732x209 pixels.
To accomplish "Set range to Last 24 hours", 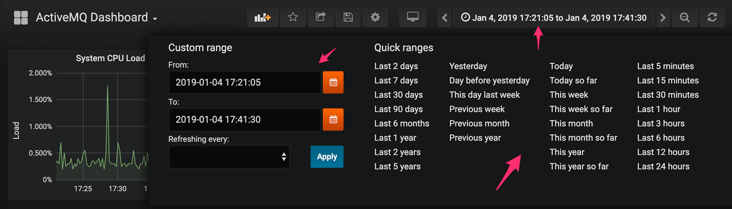I will [x=663, y=167].
